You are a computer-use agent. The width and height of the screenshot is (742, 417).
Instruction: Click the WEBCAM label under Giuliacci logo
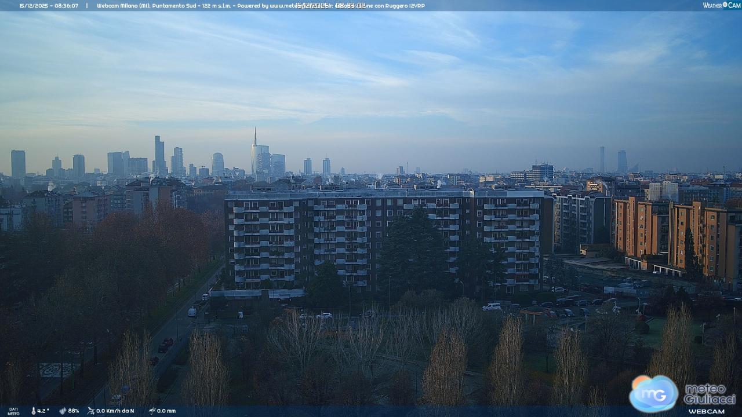coord(706,411)
